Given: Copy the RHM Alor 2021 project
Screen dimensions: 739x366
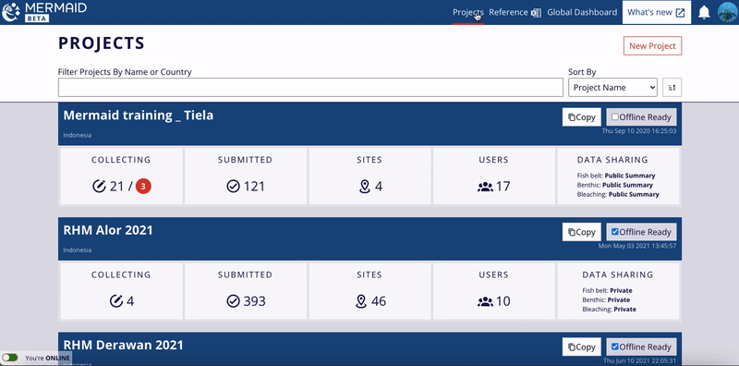Looking at the screenshot, I should (582, 232).
